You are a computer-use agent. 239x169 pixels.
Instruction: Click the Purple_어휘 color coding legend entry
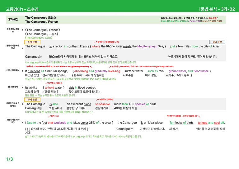(x=194, y=21)
